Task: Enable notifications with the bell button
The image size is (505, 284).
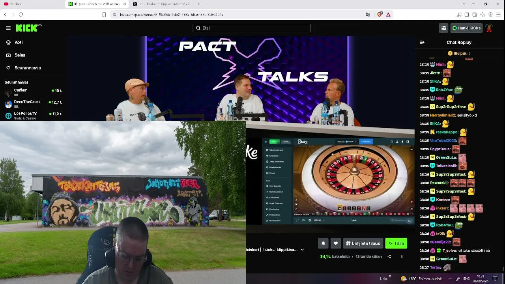Action: [x=323, y=243]
